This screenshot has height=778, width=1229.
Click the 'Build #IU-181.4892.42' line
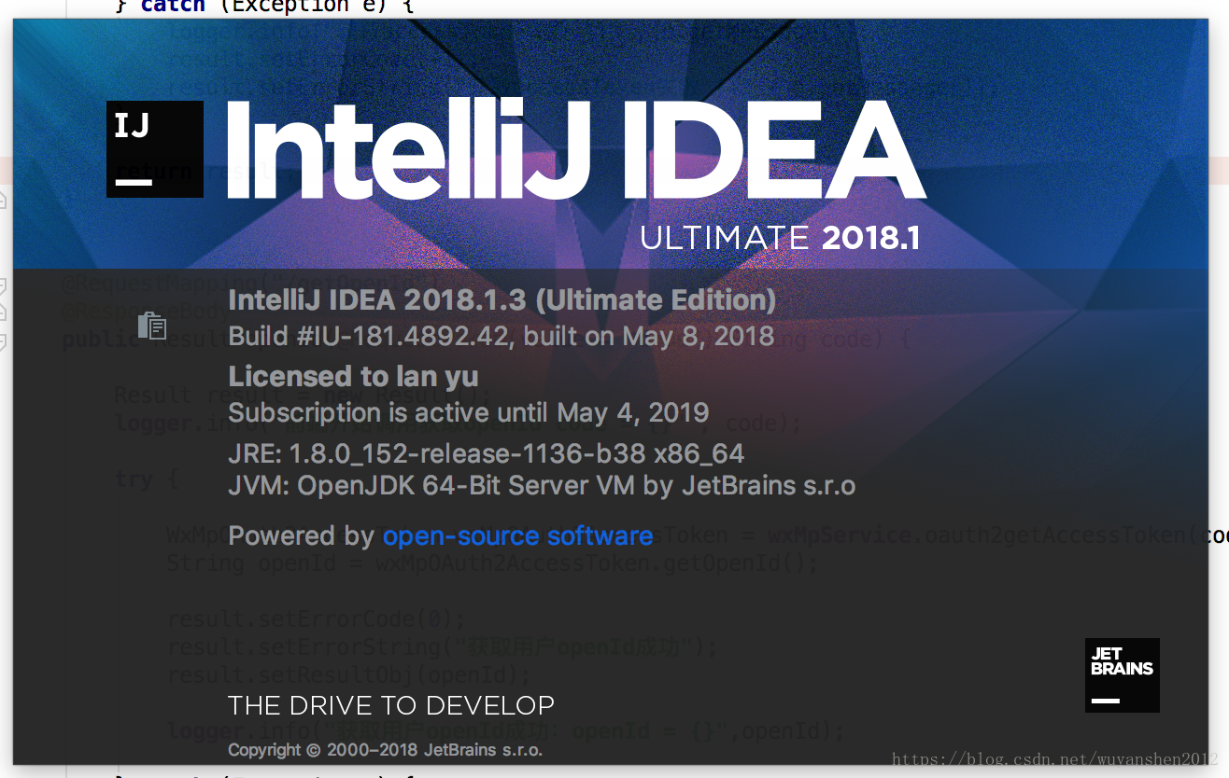(x=501, y=336)
